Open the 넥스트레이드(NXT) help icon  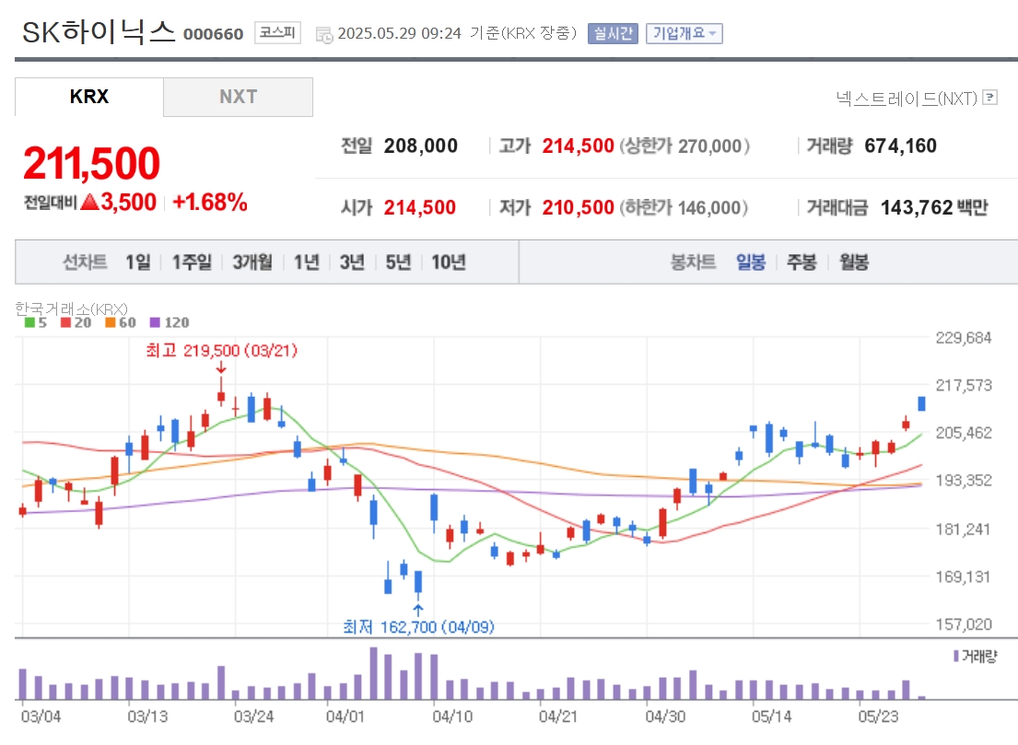click(x=989, y=98)
